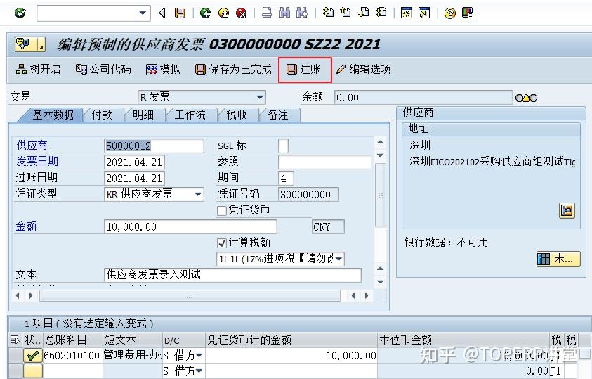Open the J1 17% 进项税 tax code dropdown
Image resolution: width=592 pixels, height=379 pixels.
tap(338, 259)
